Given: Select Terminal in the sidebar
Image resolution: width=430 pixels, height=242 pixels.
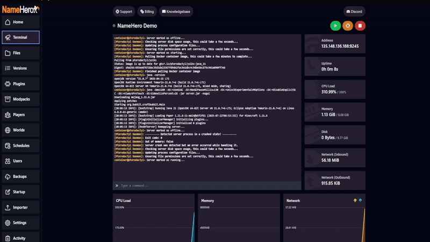Looking at the screenshot, I should (x=20, y=37).
